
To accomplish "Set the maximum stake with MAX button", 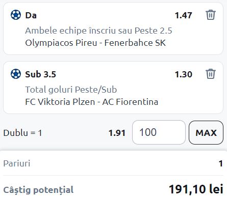I will pos(206,132).
